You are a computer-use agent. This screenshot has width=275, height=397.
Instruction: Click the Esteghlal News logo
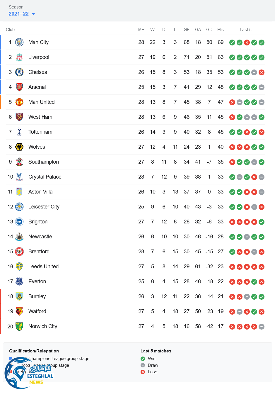[x=29, y=372]
